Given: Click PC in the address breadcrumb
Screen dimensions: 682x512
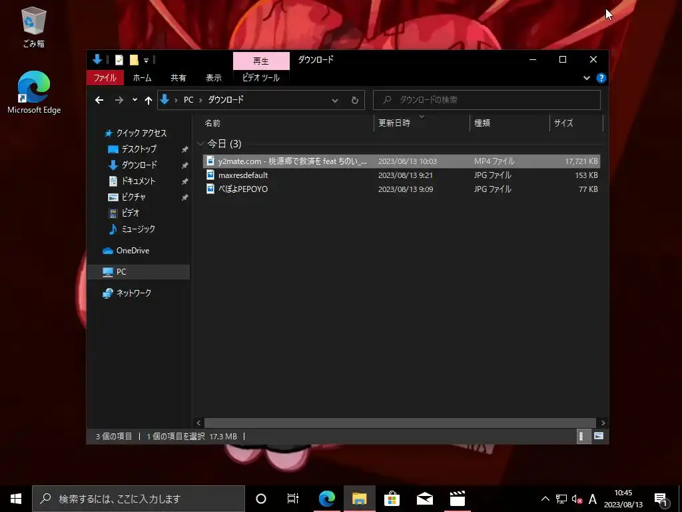Looking at the screenshot, I should tap(188, 100).
